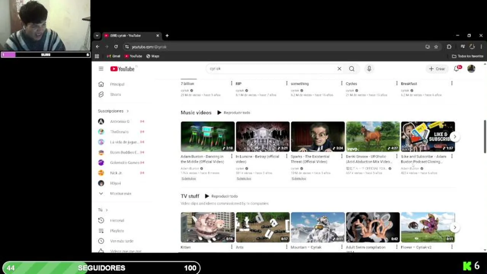
Task: Open Sparks Existential Threat thumbnail
Action: (x=317, y=137)
